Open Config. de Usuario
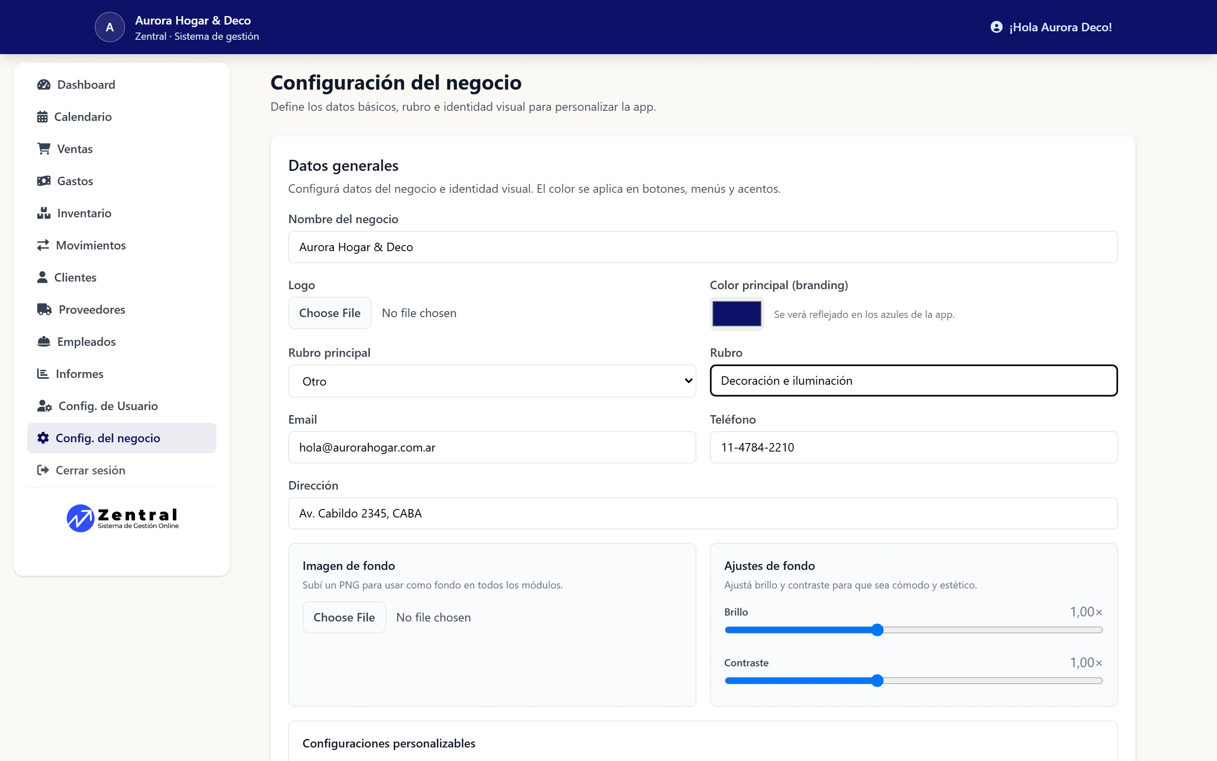 pyautogui.click(x=122, y=406)
